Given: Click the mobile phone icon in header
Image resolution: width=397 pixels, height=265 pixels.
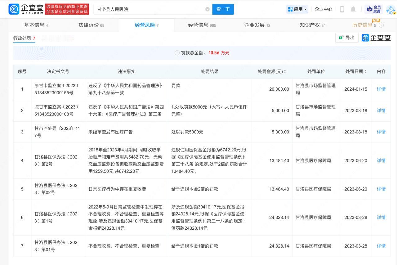Looking at the screenshot, I should click(x=342, y=9).
